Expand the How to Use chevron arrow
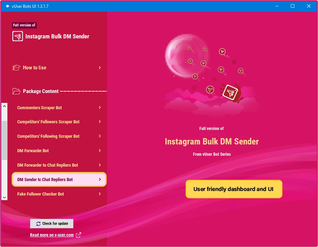The width and height of the screenshot is (318, 247). pos(100,68)
